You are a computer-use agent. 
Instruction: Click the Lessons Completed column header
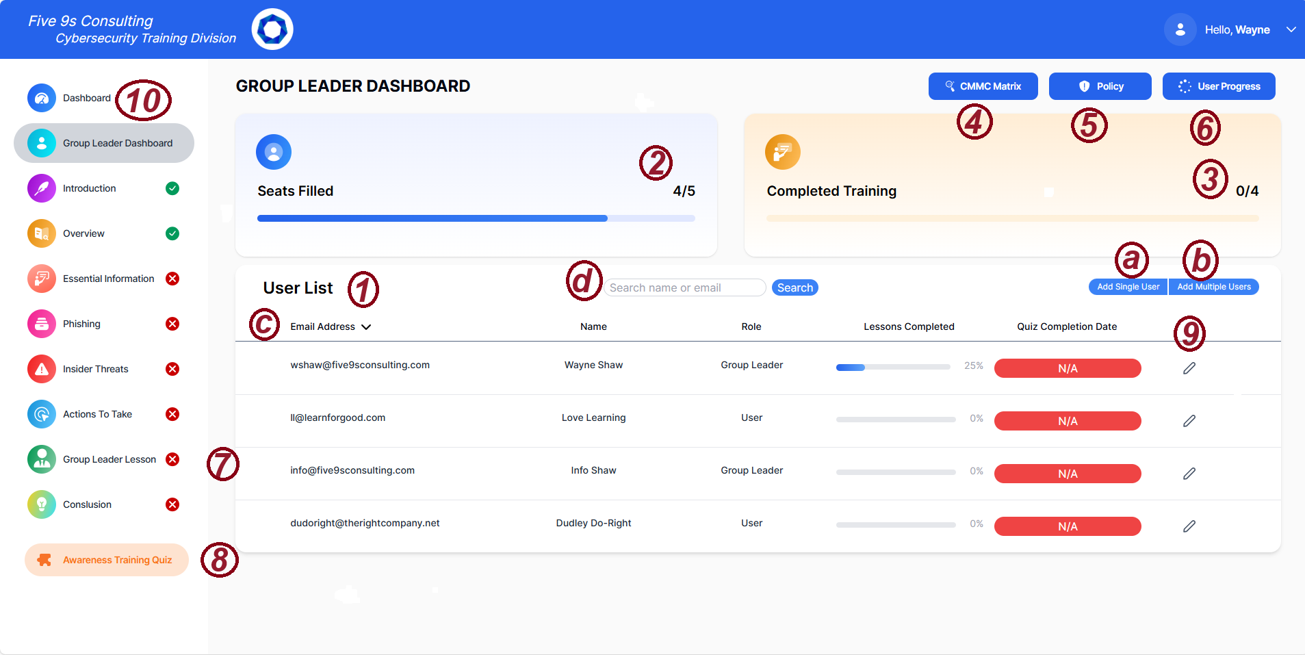pyautogui.click(x=909, y=326)
